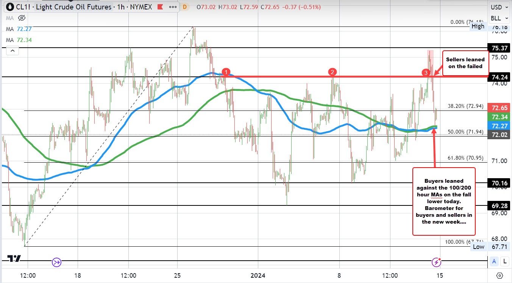Click the 2024 label on the time axis
512x283 pixels.
(258, 275)
